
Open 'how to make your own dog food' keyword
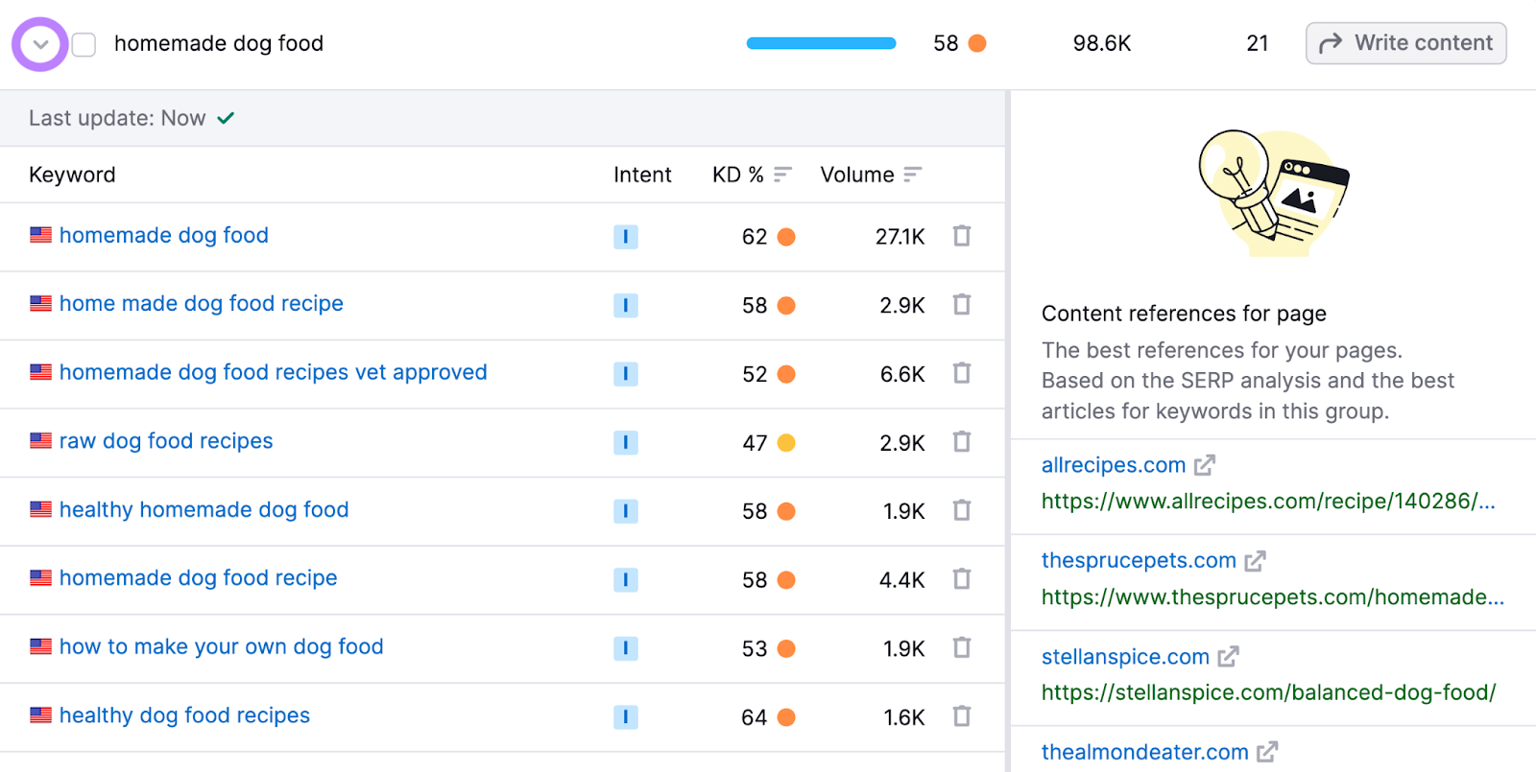tap(221, 646)
